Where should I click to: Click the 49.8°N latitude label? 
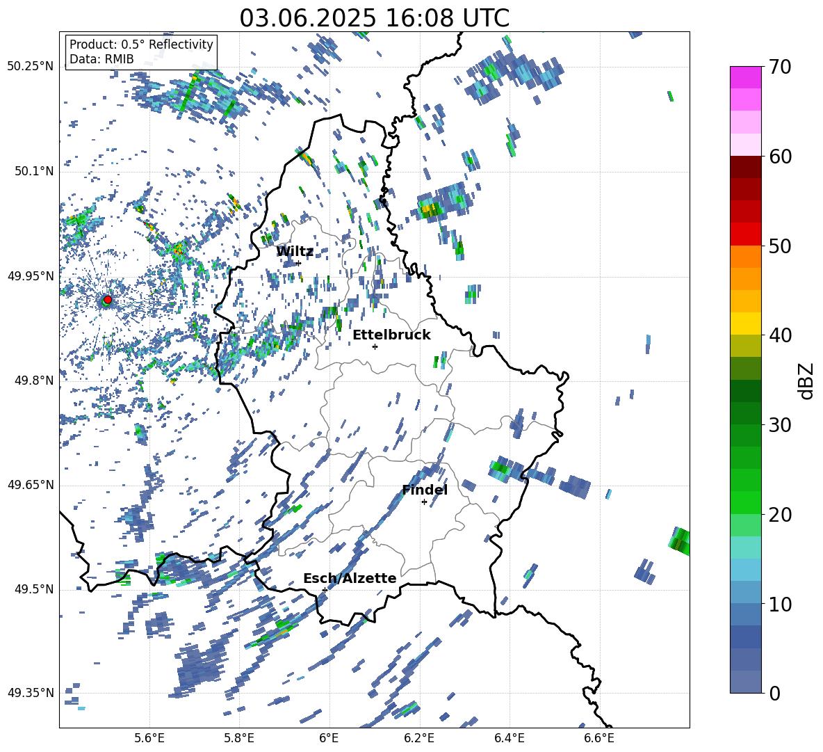click(x=33, y=381)
